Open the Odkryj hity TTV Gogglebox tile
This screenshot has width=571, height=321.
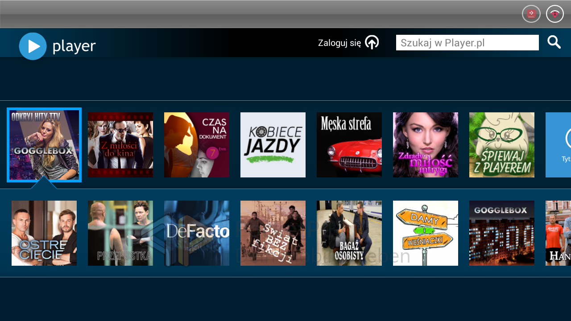click(44, 145)
